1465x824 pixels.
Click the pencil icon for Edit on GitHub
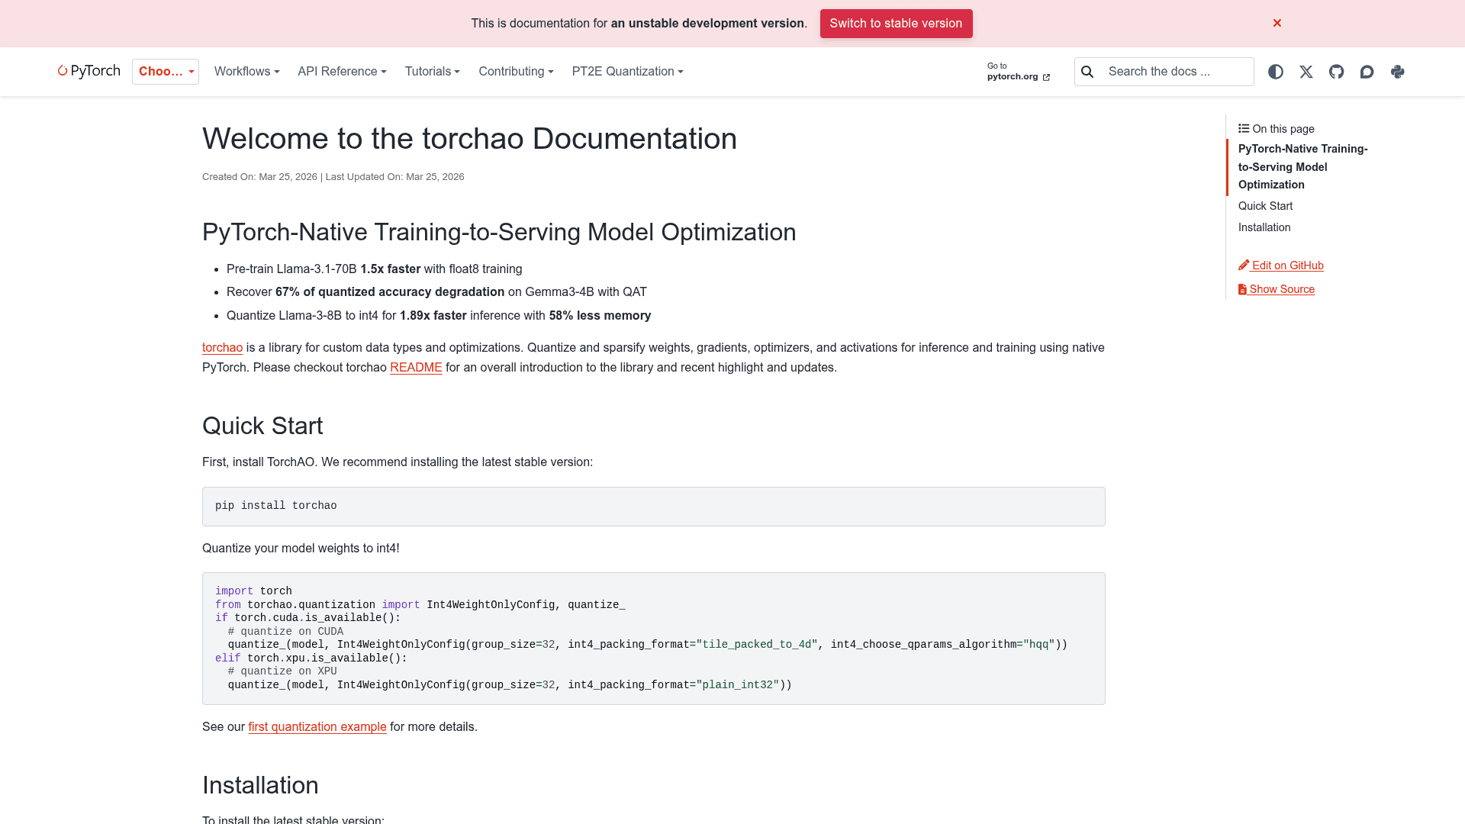pyautogui.click(x=1244, y=265)
